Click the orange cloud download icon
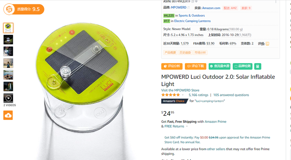 click(x=8, y=115)
